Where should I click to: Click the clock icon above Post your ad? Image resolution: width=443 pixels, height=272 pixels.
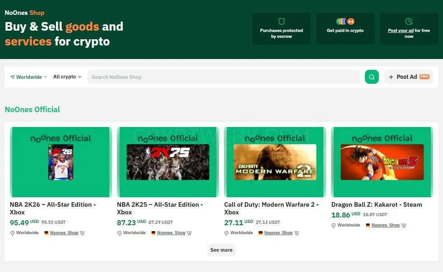409,22
